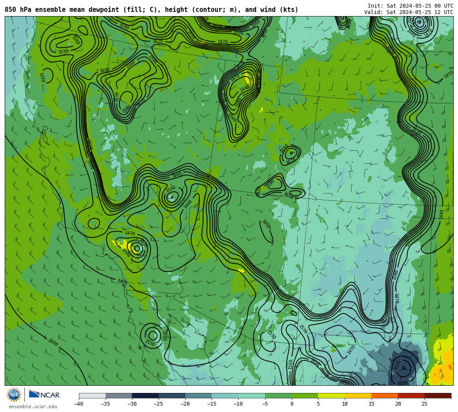Pick the amber 10 to 15 colorbar segment

[358, 395]
